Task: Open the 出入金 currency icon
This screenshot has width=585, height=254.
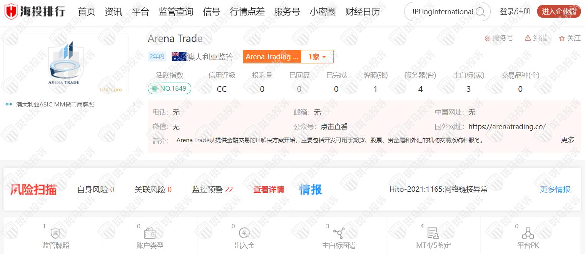Action: (244, 233)
